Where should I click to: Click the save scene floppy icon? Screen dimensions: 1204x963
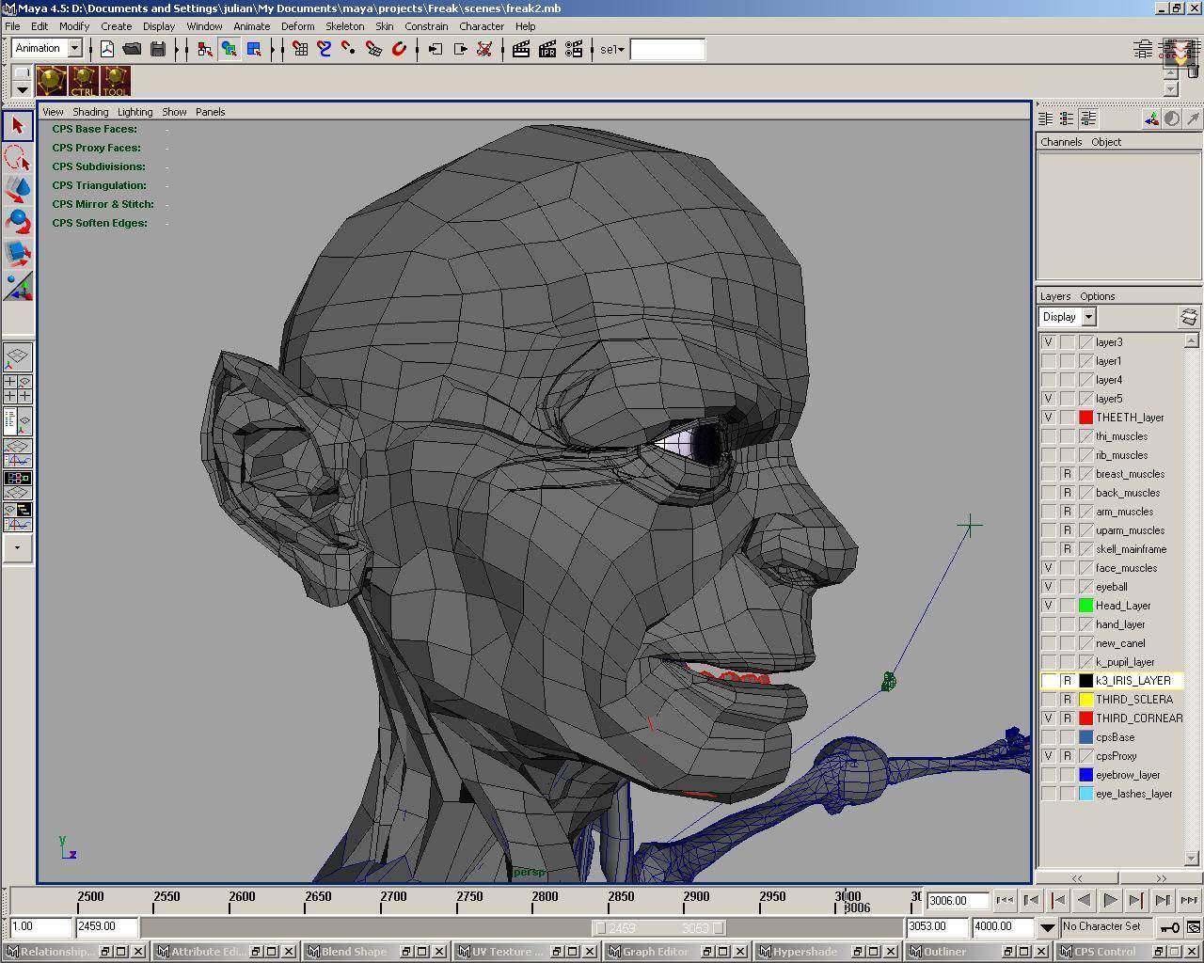pyautogui.click(x=157, y=49)
